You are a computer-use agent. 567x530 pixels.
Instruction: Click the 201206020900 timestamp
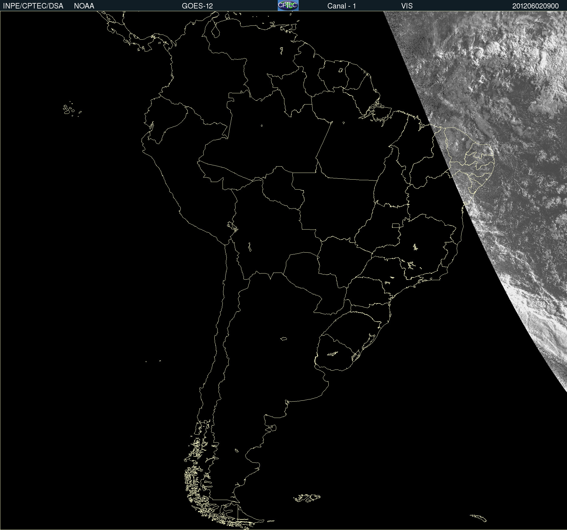535,6
